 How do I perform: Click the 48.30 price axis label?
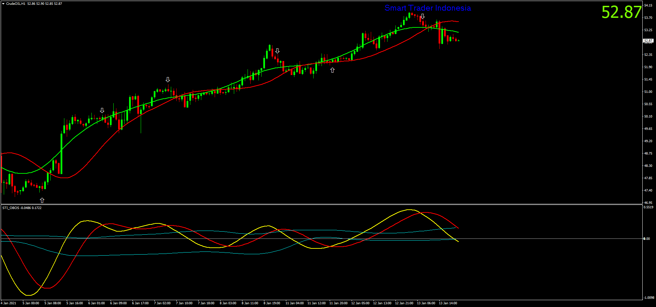click(x=648, y=166)
